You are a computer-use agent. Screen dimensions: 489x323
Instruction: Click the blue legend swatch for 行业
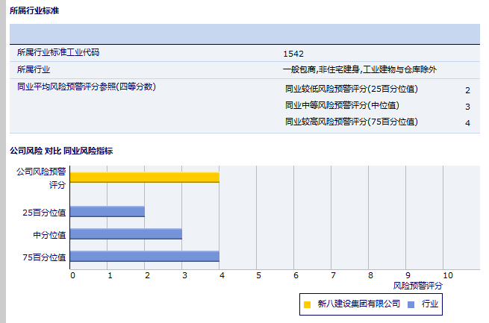coord(411,304)
